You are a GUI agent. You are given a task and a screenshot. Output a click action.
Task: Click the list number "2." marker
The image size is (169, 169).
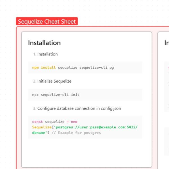35,81
